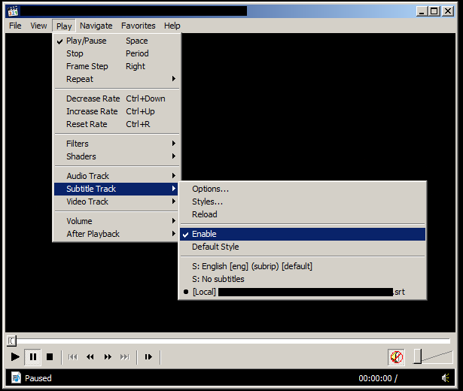Click Reload in the subtitle submenu
463x391 pixels.
[x=303, y=214]
